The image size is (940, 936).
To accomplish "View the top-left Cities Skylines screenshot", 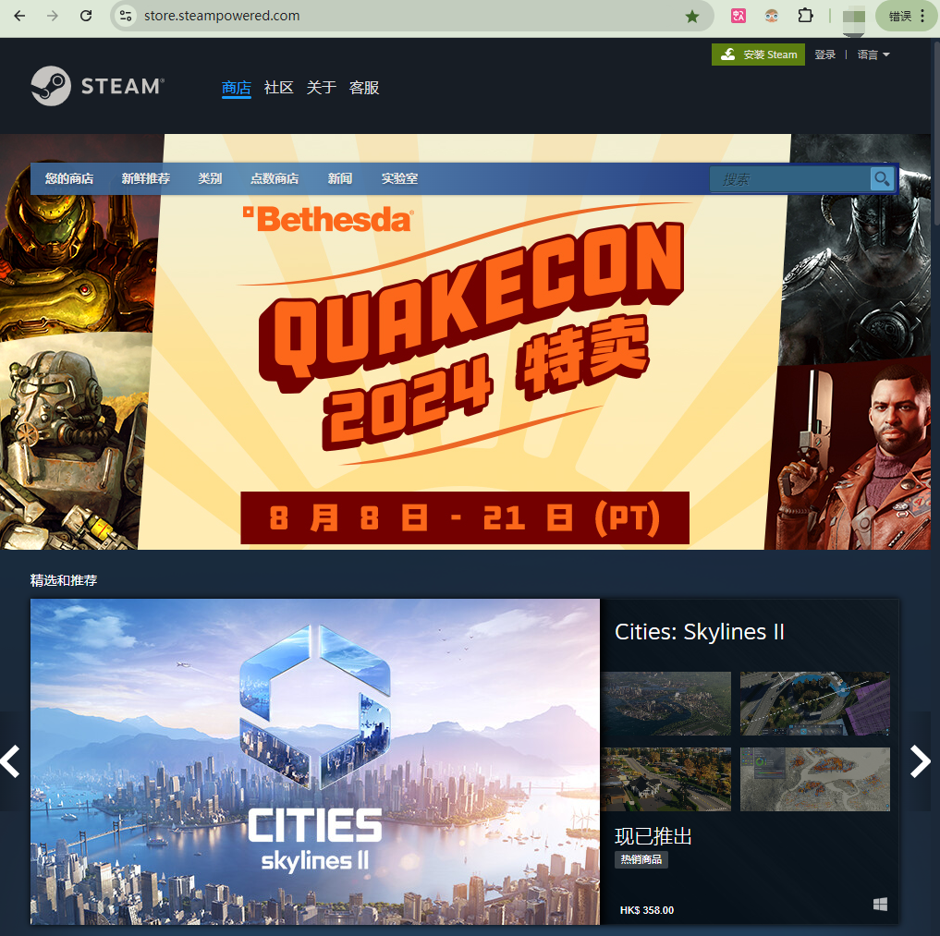I will click(x=666, y=703).
